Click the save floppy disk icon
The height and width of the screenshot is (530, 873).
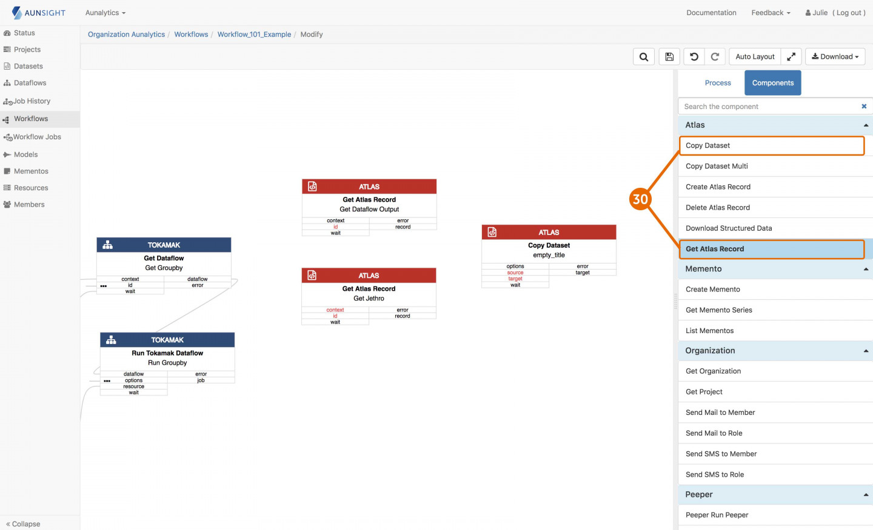pos(669,57)
